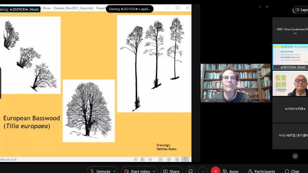Open the Apps panel

[x=231, y=171]
